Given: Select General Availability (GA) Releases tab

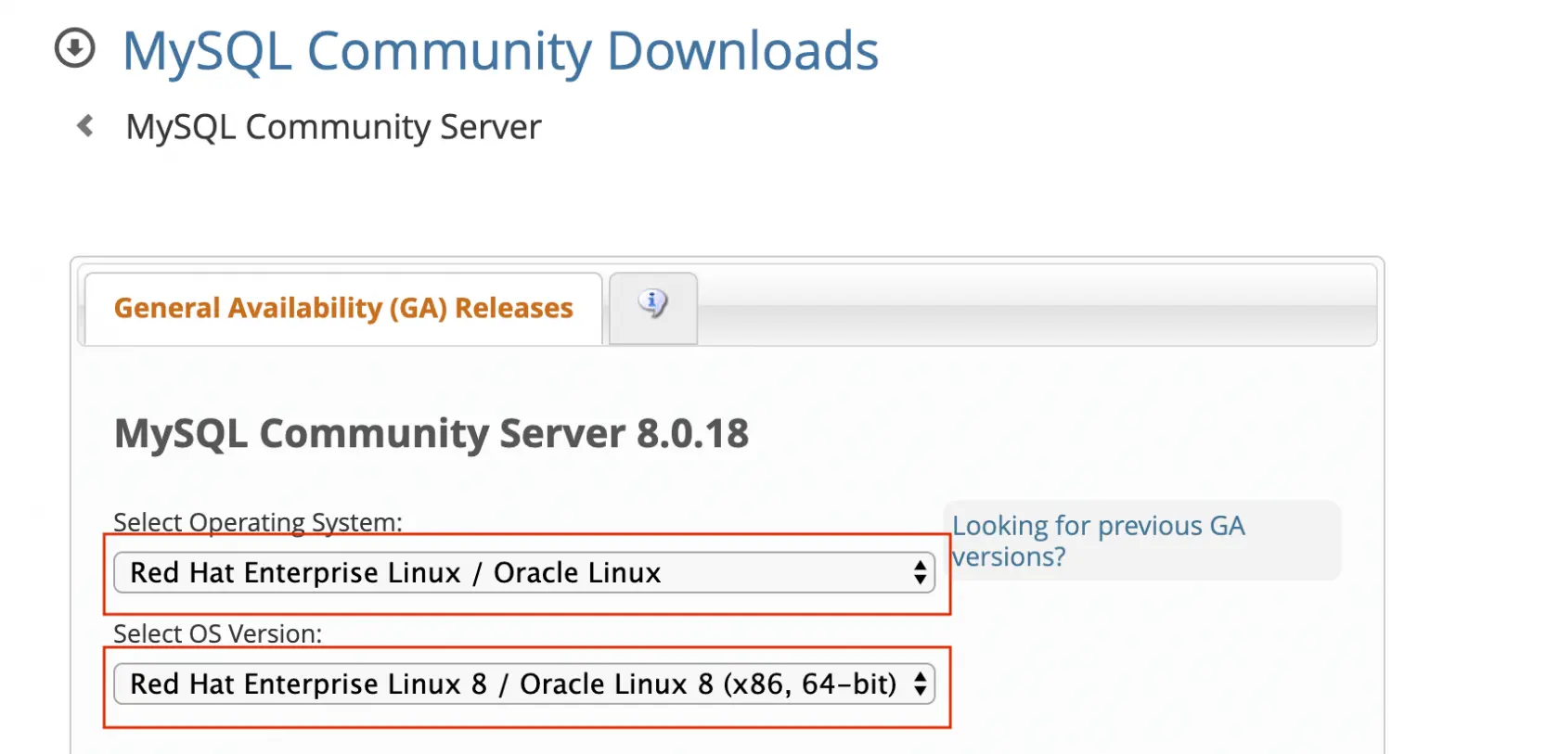Looking at the screenshot, I should (x=343, y=308).
